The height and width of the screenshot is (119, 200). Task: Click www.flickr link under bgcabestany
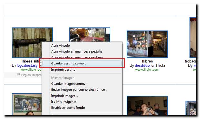pos(31,70)
